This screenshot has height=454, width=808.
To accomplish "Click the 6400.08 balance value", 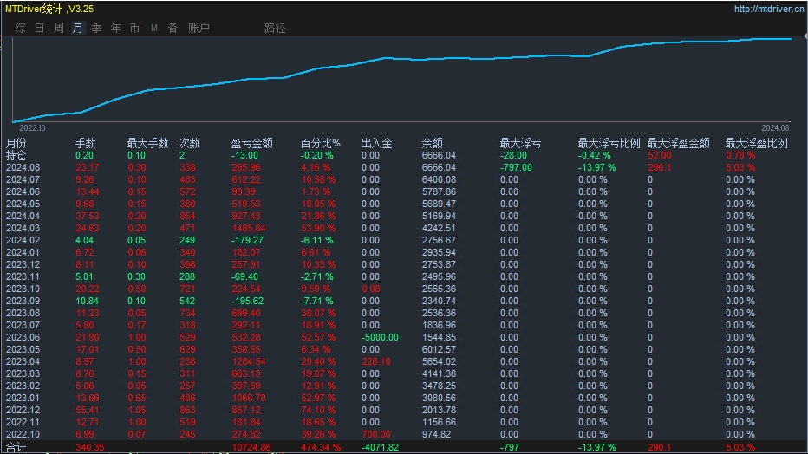I will [x=439, y=179].
